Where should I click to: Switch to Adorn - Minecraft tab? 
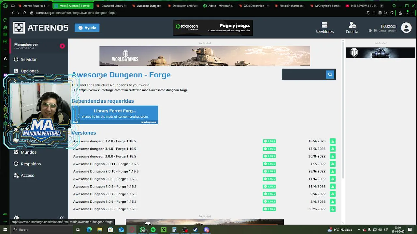(219, 6)
